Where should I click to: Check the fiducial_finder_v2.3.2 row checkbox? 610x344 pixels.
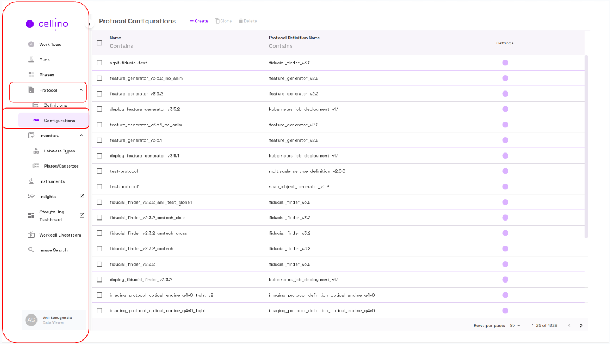point(99,264)
